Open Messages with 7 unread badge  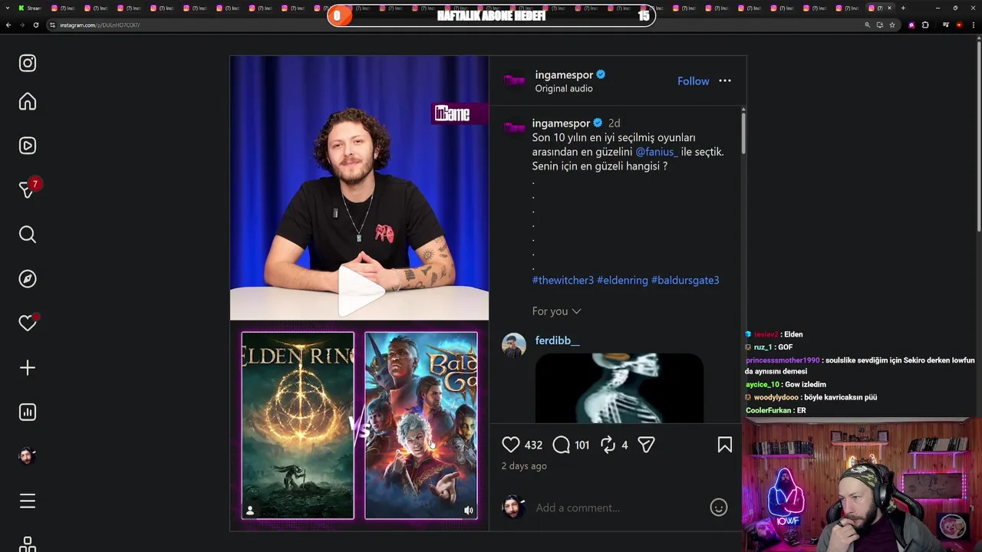28,189
